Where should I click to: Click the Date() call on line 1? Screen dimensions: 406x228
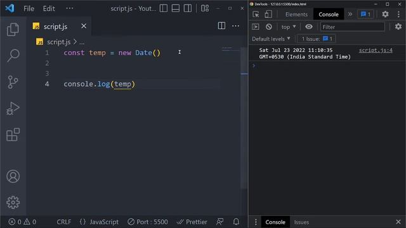(x=148, y=53)
